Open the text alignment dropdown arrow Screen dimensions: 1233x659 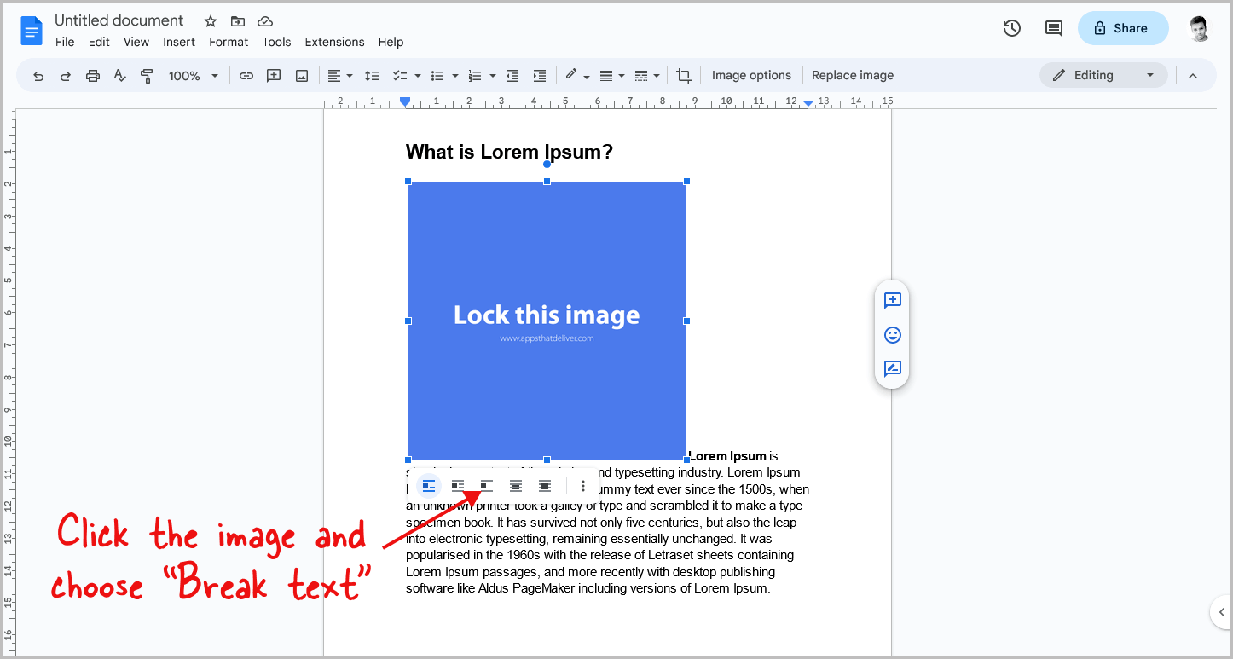pyautogui.click(x=349, y=75)
